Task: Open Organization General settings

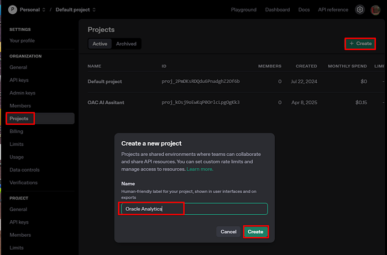Action: coord(18,67)
